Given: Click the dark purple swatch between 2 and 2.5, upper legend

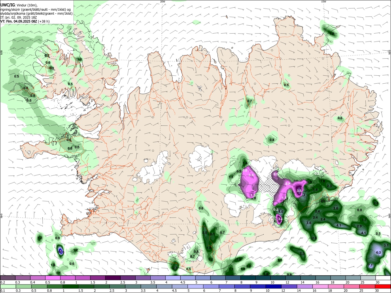Looking at the screenshot, I should pos(112,278).
